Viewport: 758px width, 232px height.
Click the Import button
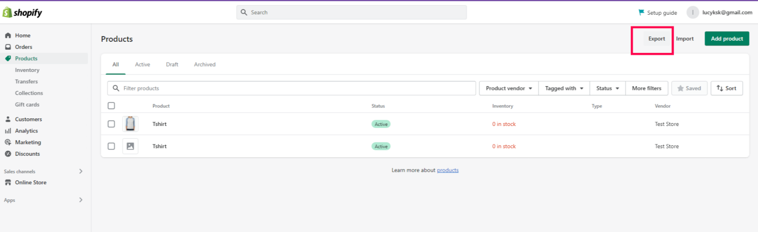[685, 39]
